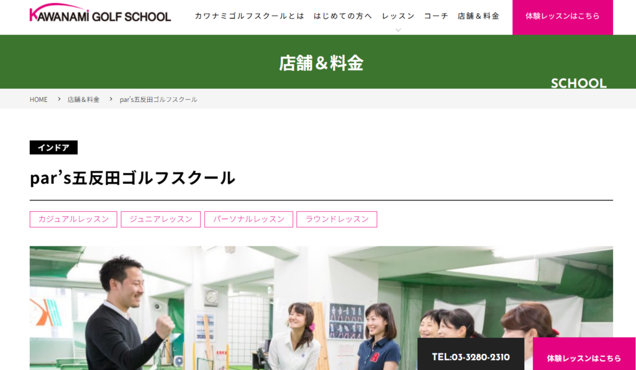Click the floating 体験レッスンはこちら button at bottom
Viewport: 636px width, 370px height.
coord(584,358)
